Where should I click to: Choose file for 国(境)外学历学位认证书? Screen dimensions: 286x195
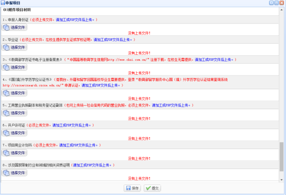[14, 93]
